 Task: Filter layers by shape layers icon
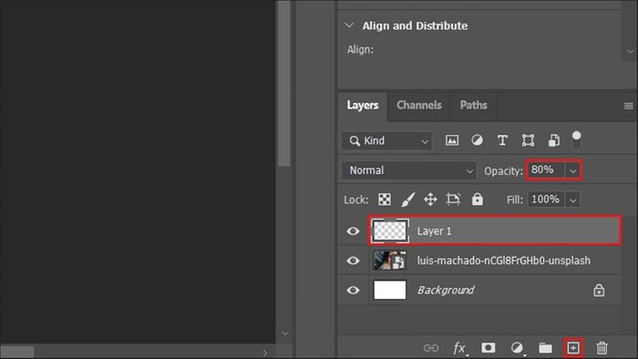click(x=528, y=140)
